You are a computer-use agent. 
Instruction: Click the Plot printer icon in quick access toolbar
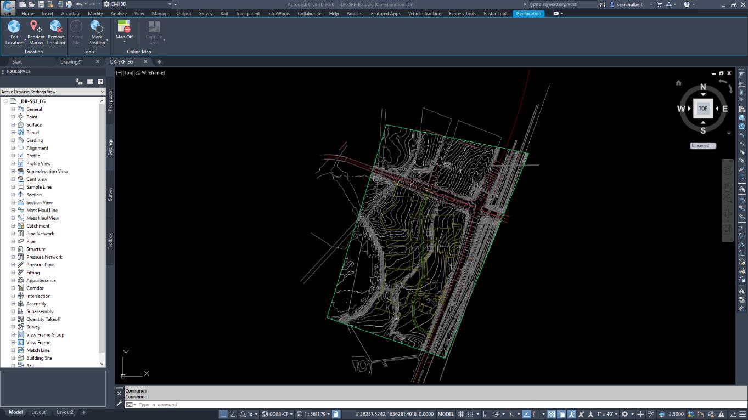pyautogui.click(x=69, y=4)
